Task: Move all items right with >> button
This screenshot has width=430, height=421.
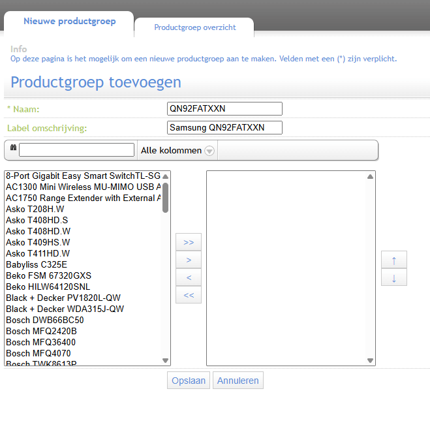Action: [x=189, y=242]
